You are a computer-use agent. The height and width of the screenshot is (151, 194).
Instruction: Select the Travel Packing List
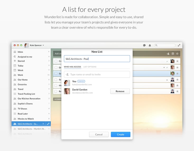point(31,94)
